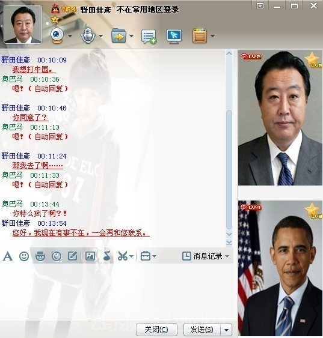Expand the screenshot scissors dropdown arrow
323x338 pixels.
pos(131,256)
